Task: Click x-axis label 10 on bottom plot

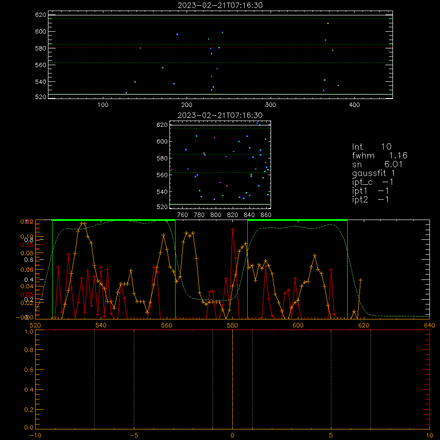Action: click(429, 435)
